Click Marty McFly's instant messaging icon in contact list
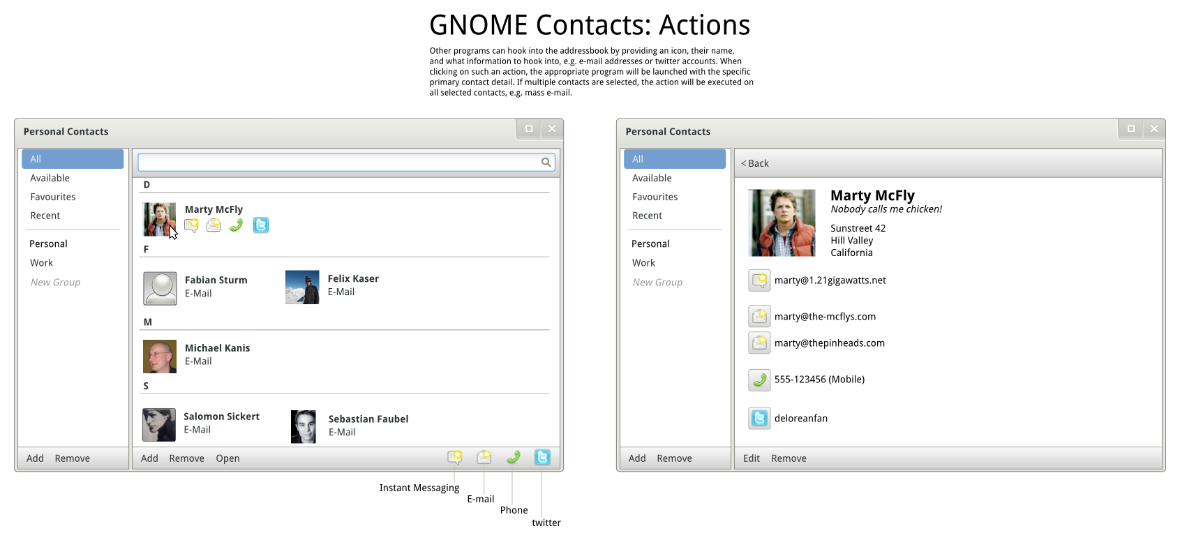 (191, 225)
